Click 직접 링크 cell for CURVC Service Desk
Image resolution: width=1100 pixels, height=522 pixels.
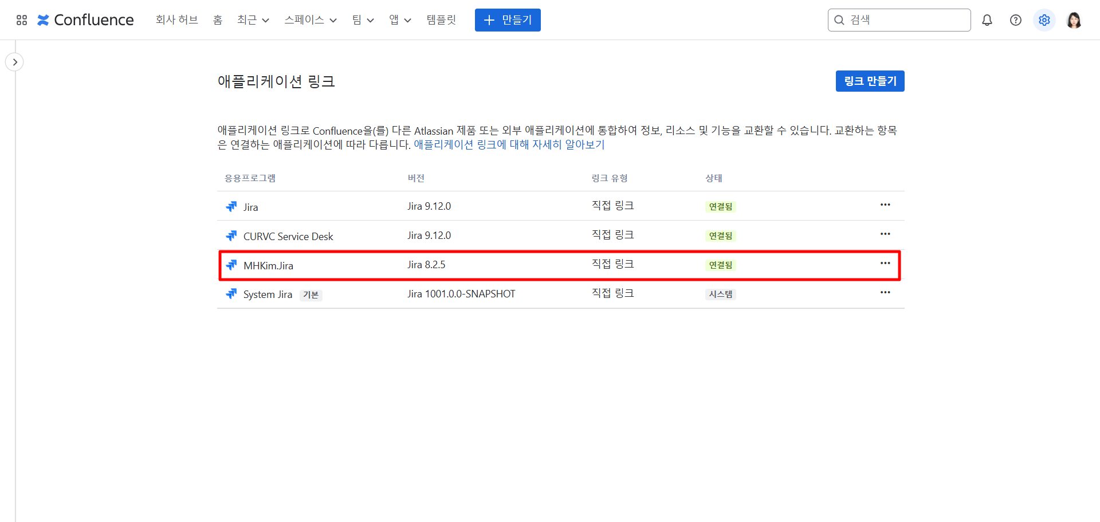(x=612, y=235)
